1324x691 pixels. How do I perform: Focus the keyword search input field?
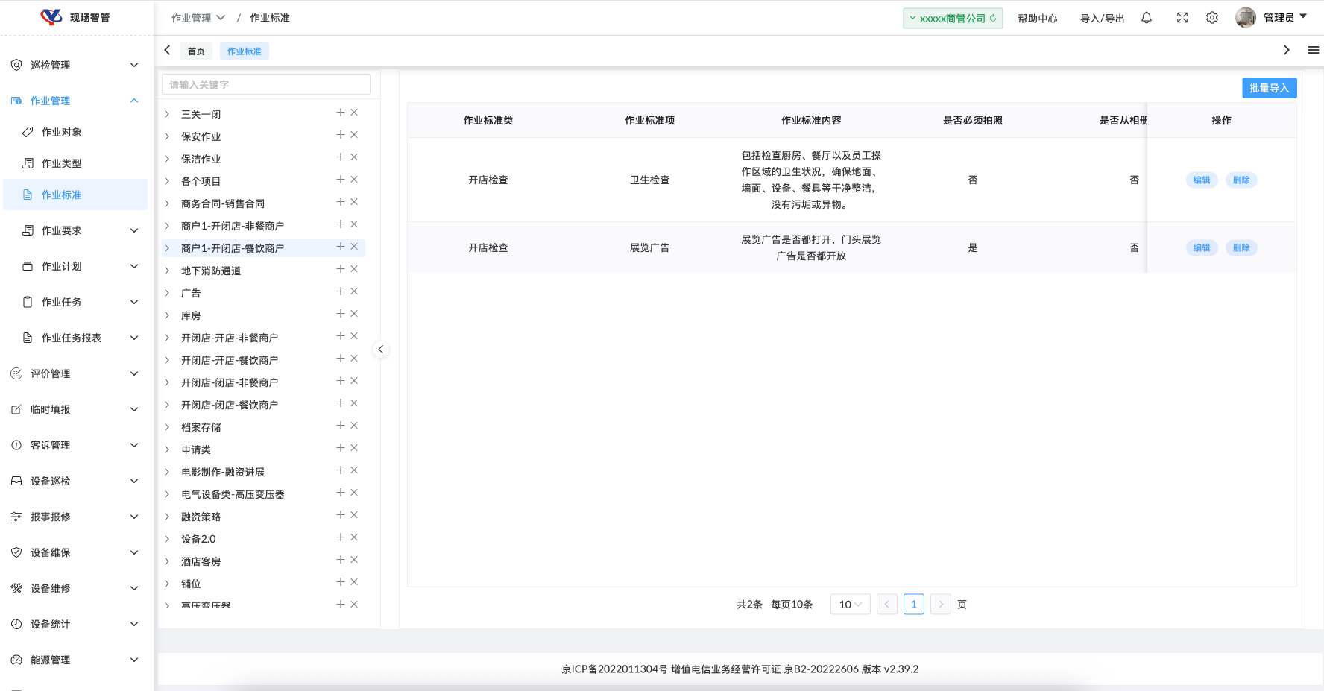[265, 85]
